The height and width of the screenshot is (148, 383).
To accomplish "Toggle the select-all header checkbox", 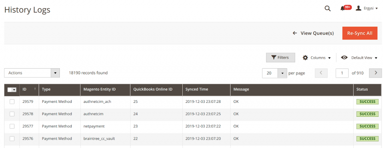I will (x=9, y=90).
